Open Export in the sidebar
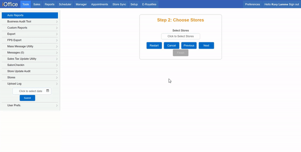Viewport: 301px width, 152px height. [x=30, y=34]
